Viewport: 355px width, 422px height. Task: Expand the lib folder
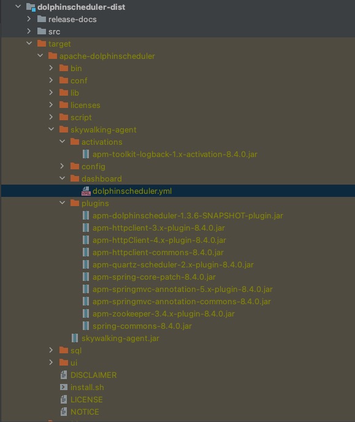coord(51,92)
